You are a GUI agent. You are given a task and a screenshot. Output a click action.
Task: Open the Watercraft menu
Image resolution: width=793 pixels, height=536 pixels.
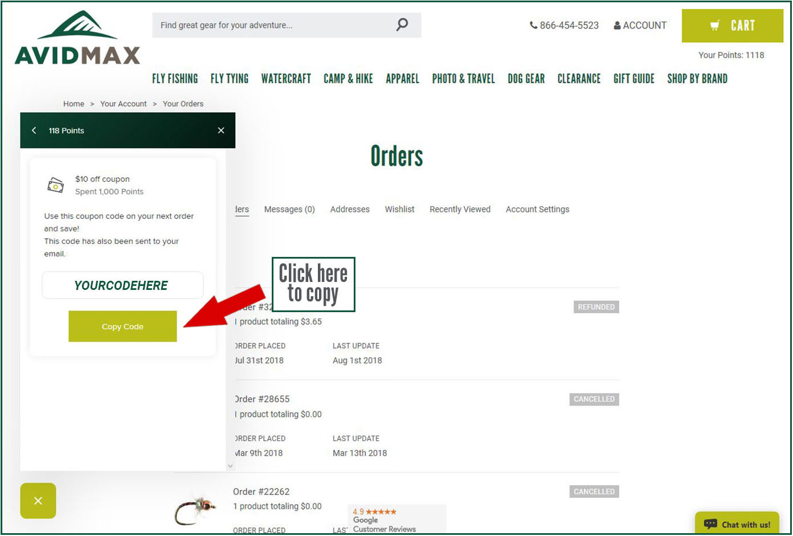(286, 79)
